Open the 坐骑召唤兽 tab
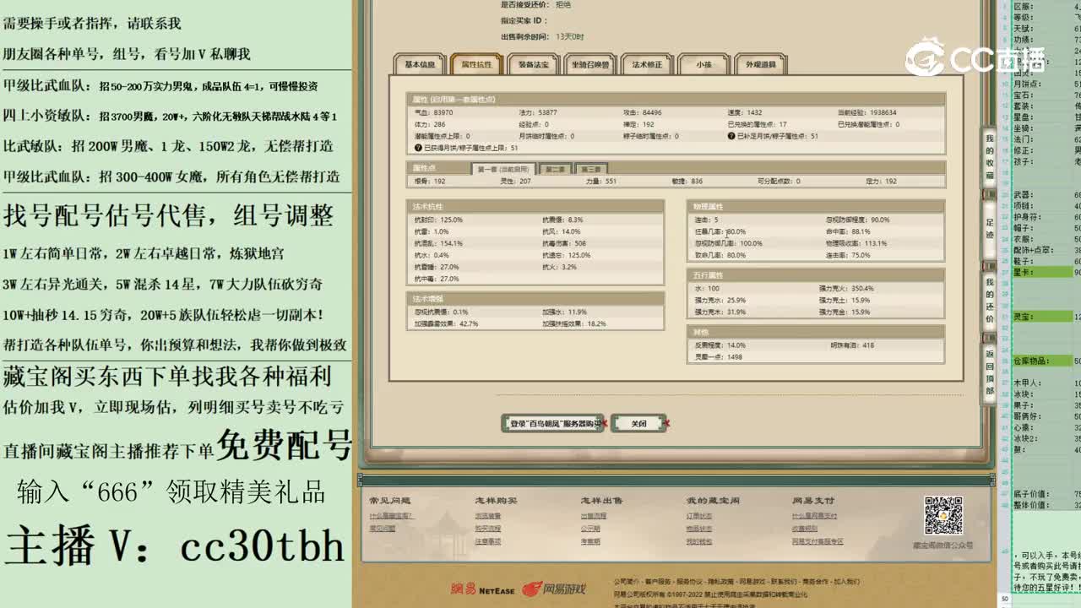 coord(589,64)
